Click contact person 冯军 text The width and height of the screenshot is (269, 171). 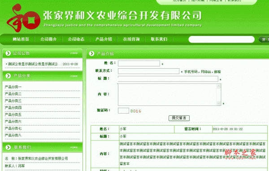[22, 166]
